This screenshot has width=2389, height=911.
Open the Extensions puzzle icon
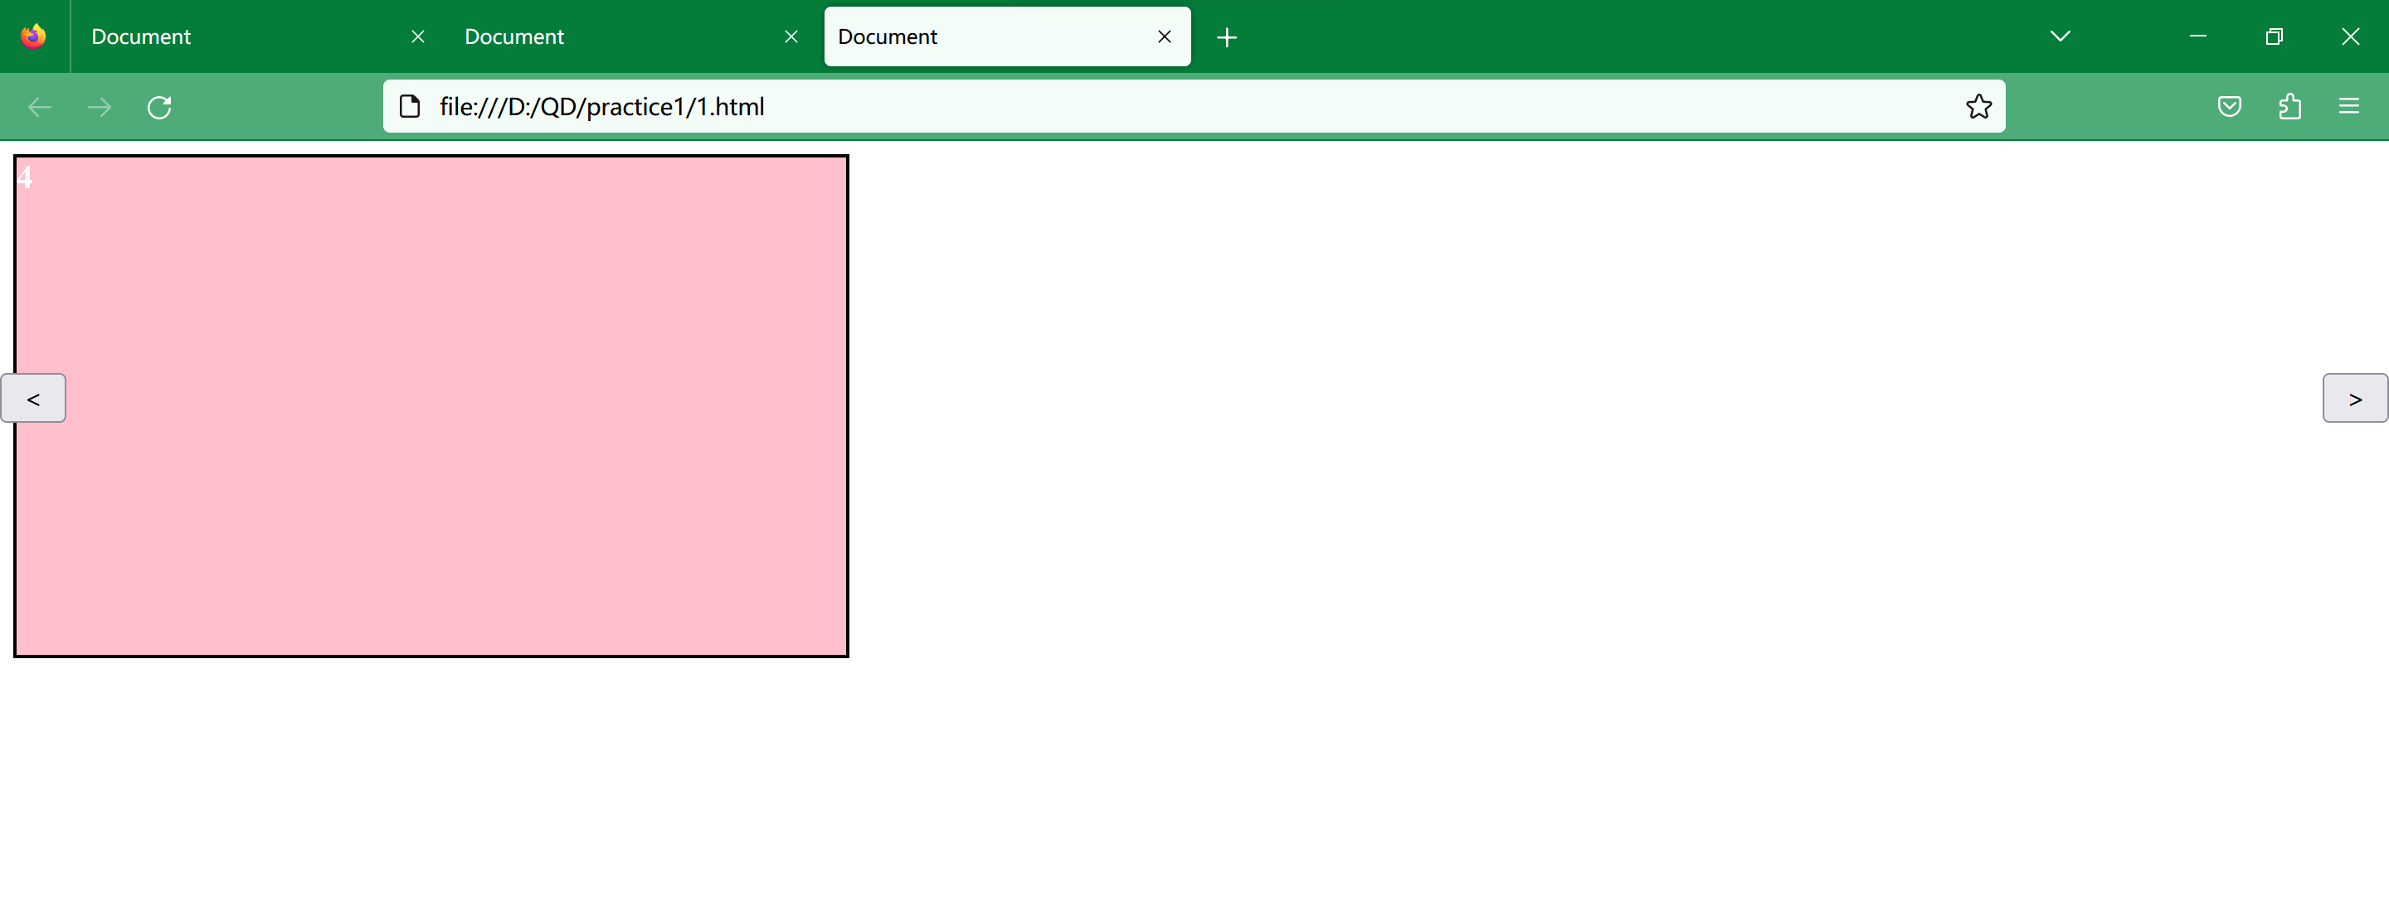pyautogui.click(x=2289, y=107)
